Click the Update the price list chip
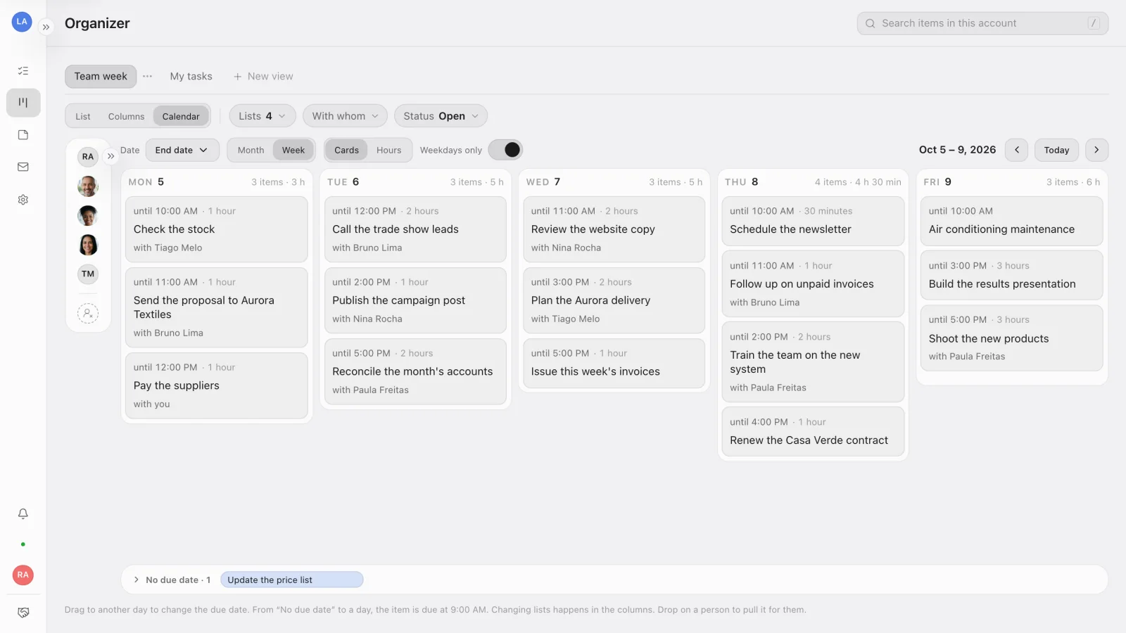This screenshot has width=1126, height=633. 292,580
